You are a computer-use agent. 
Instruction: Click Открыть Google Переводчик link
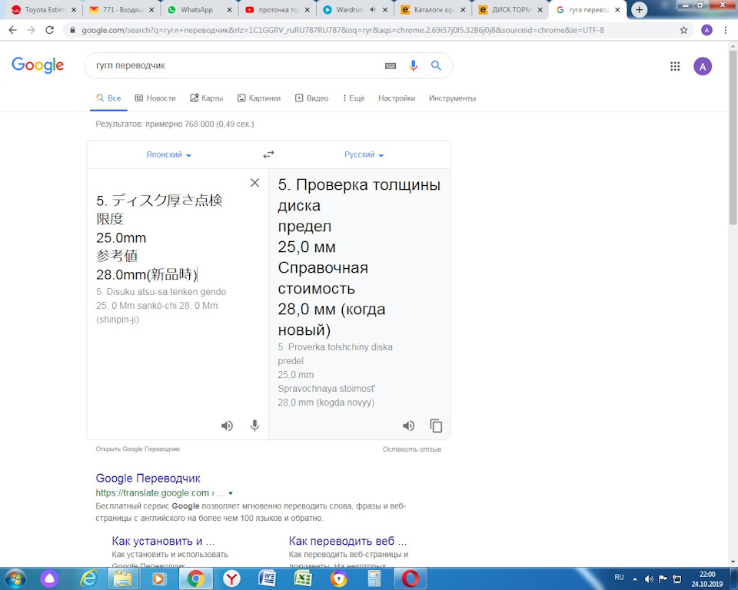pos(138,449)
